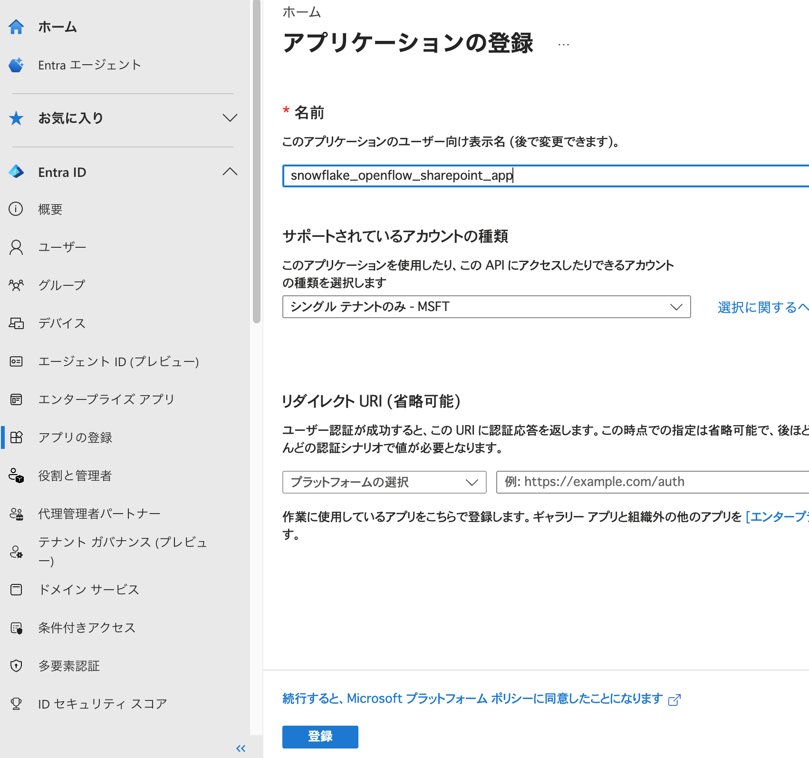Select the アプリの登録 sidebar icon
The image size is (809, 758).
tap(16, 437)
